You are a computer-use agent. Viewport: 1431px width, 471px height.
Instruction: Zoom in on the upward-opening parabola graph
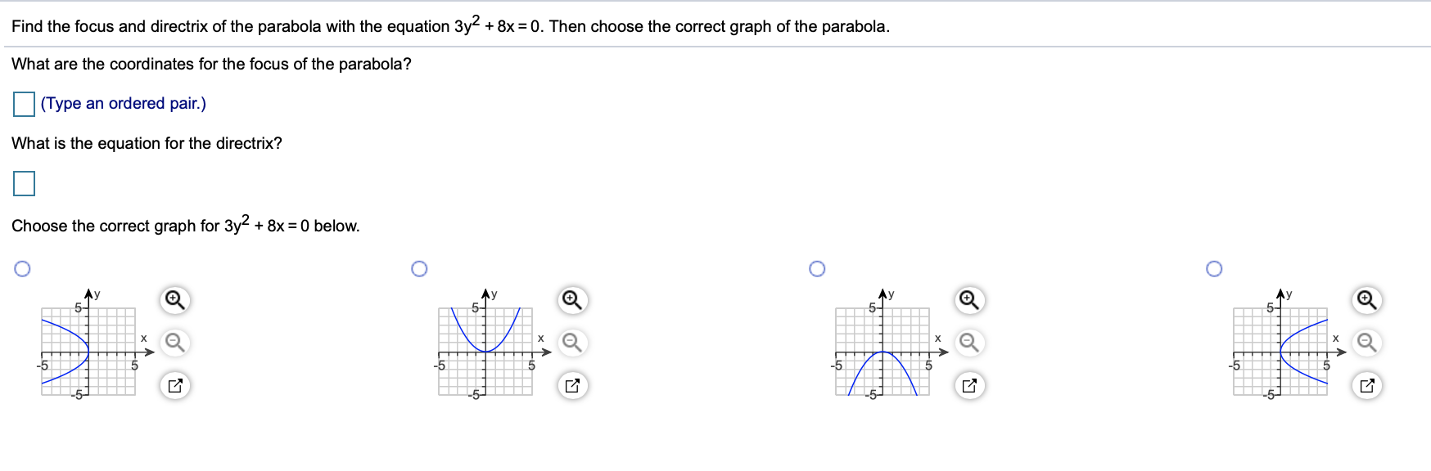(x=571, y=301)
